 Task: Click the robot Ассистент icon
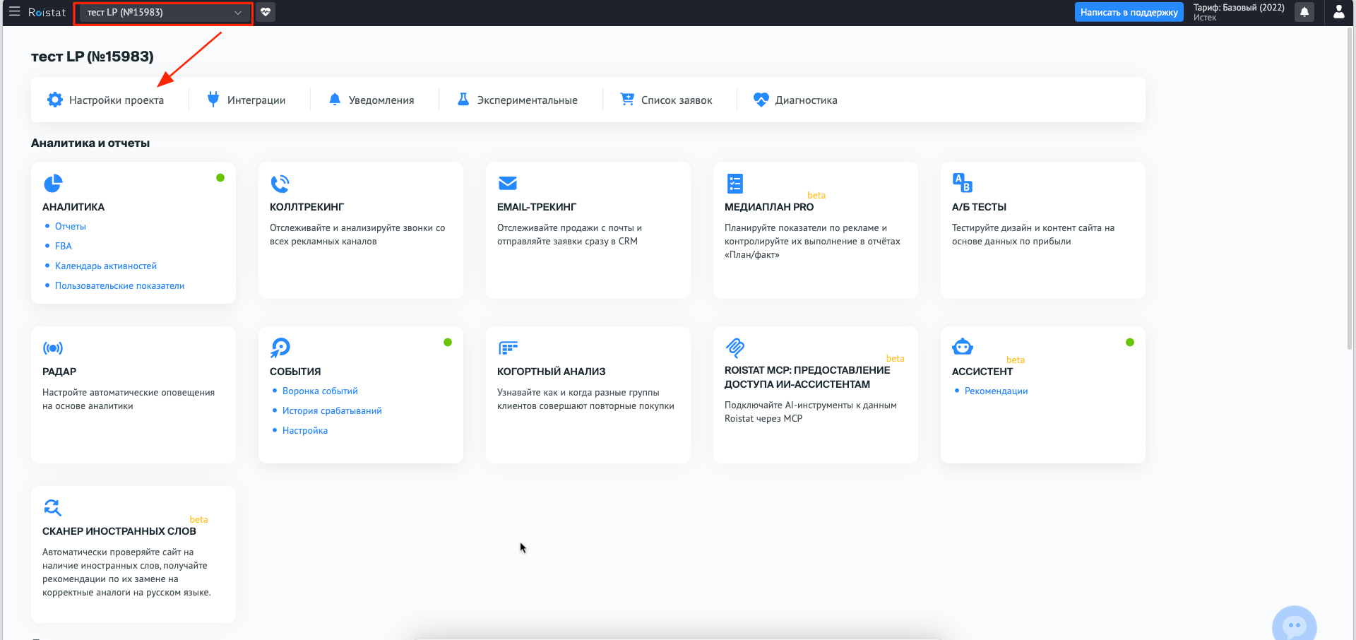click(x=963, y=347)
